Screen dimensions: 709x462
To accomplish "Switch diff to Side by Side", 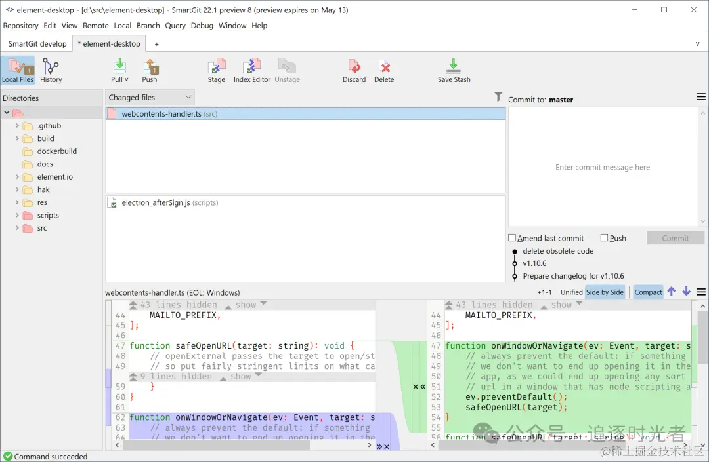I will (x=605, y=292).
